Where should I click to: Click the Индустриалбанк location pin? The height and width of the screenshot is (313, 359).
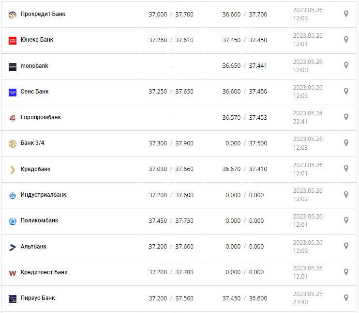pyautogui.click(x=346, y=195)
